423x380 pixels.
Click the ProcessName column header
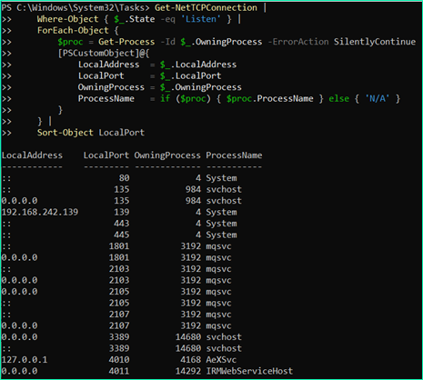(x=234, y=155)
